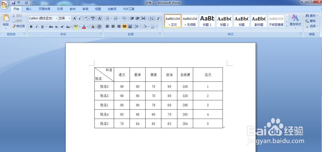Open the Font dialog launcher
The height and width of the screenshot is (152, 322).
(x=101, y=33)
